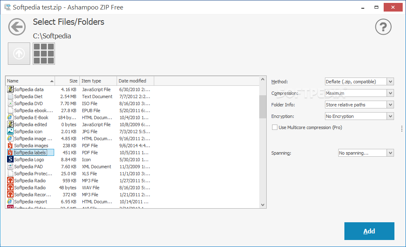Select the Softpedia images file name

tap(31, 146)
